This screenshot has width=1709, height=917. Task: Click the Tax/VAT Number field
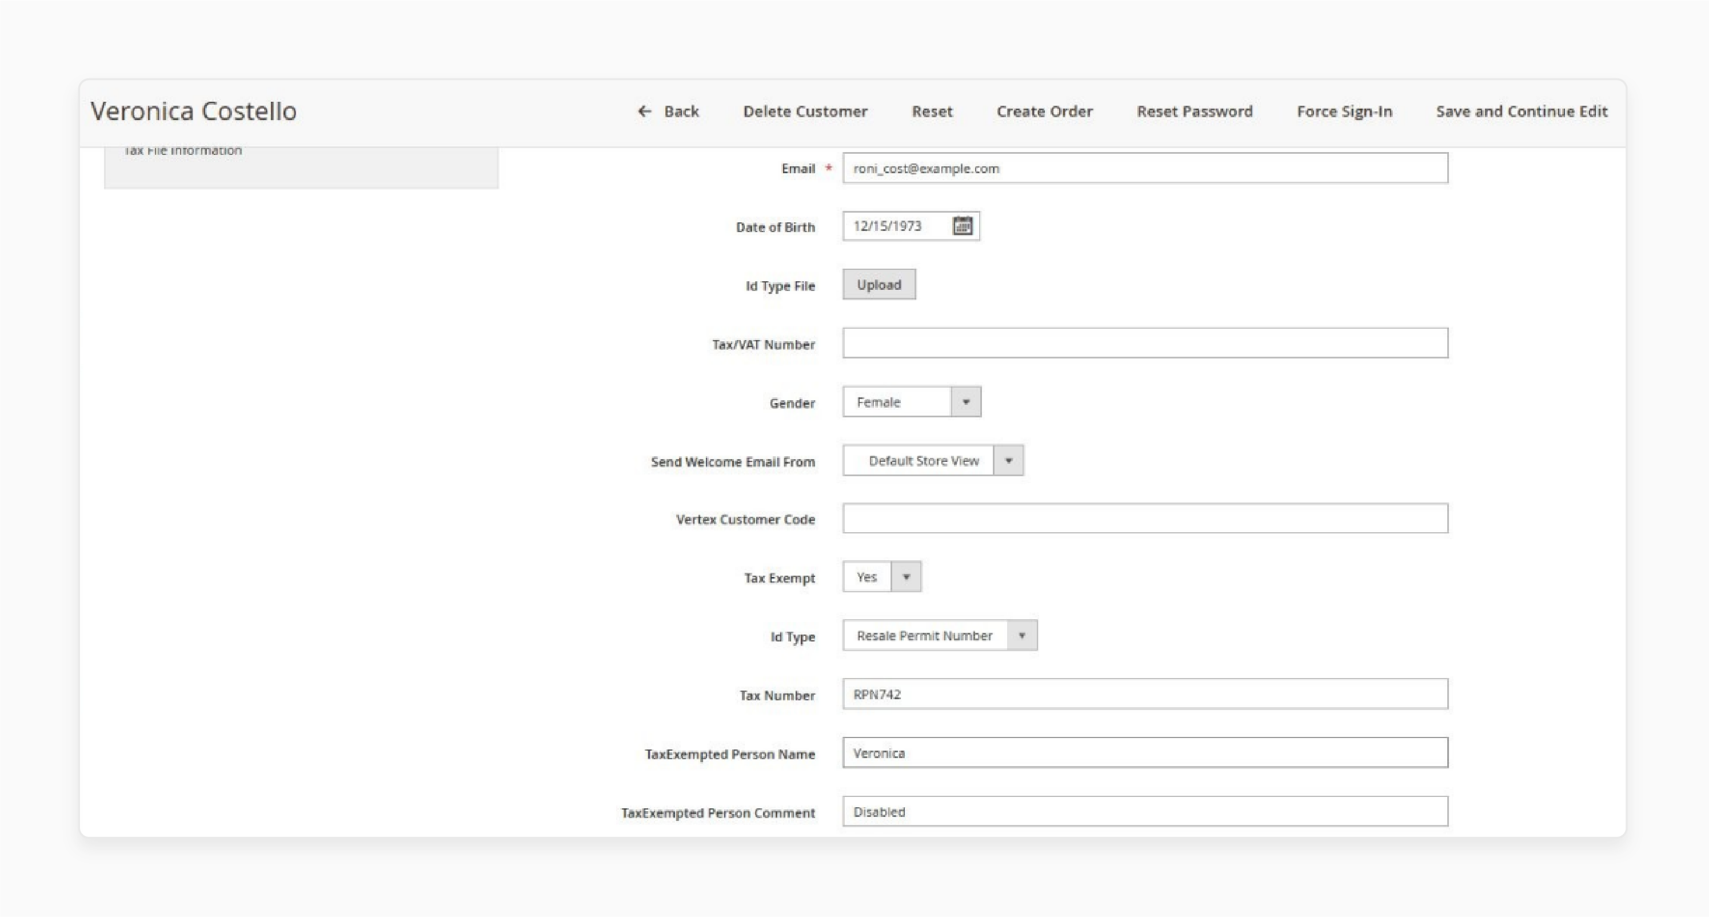pyautogui.click(x=1145, y=343)
